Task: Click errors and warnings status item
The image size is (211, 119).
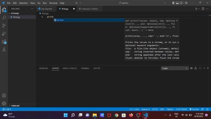Action: click(x=7, y=109)
